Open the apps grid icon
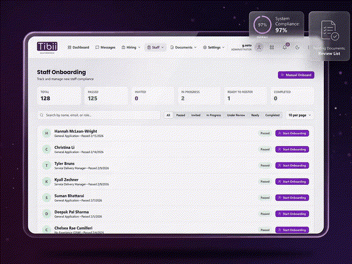 click(x=272, y=48)
